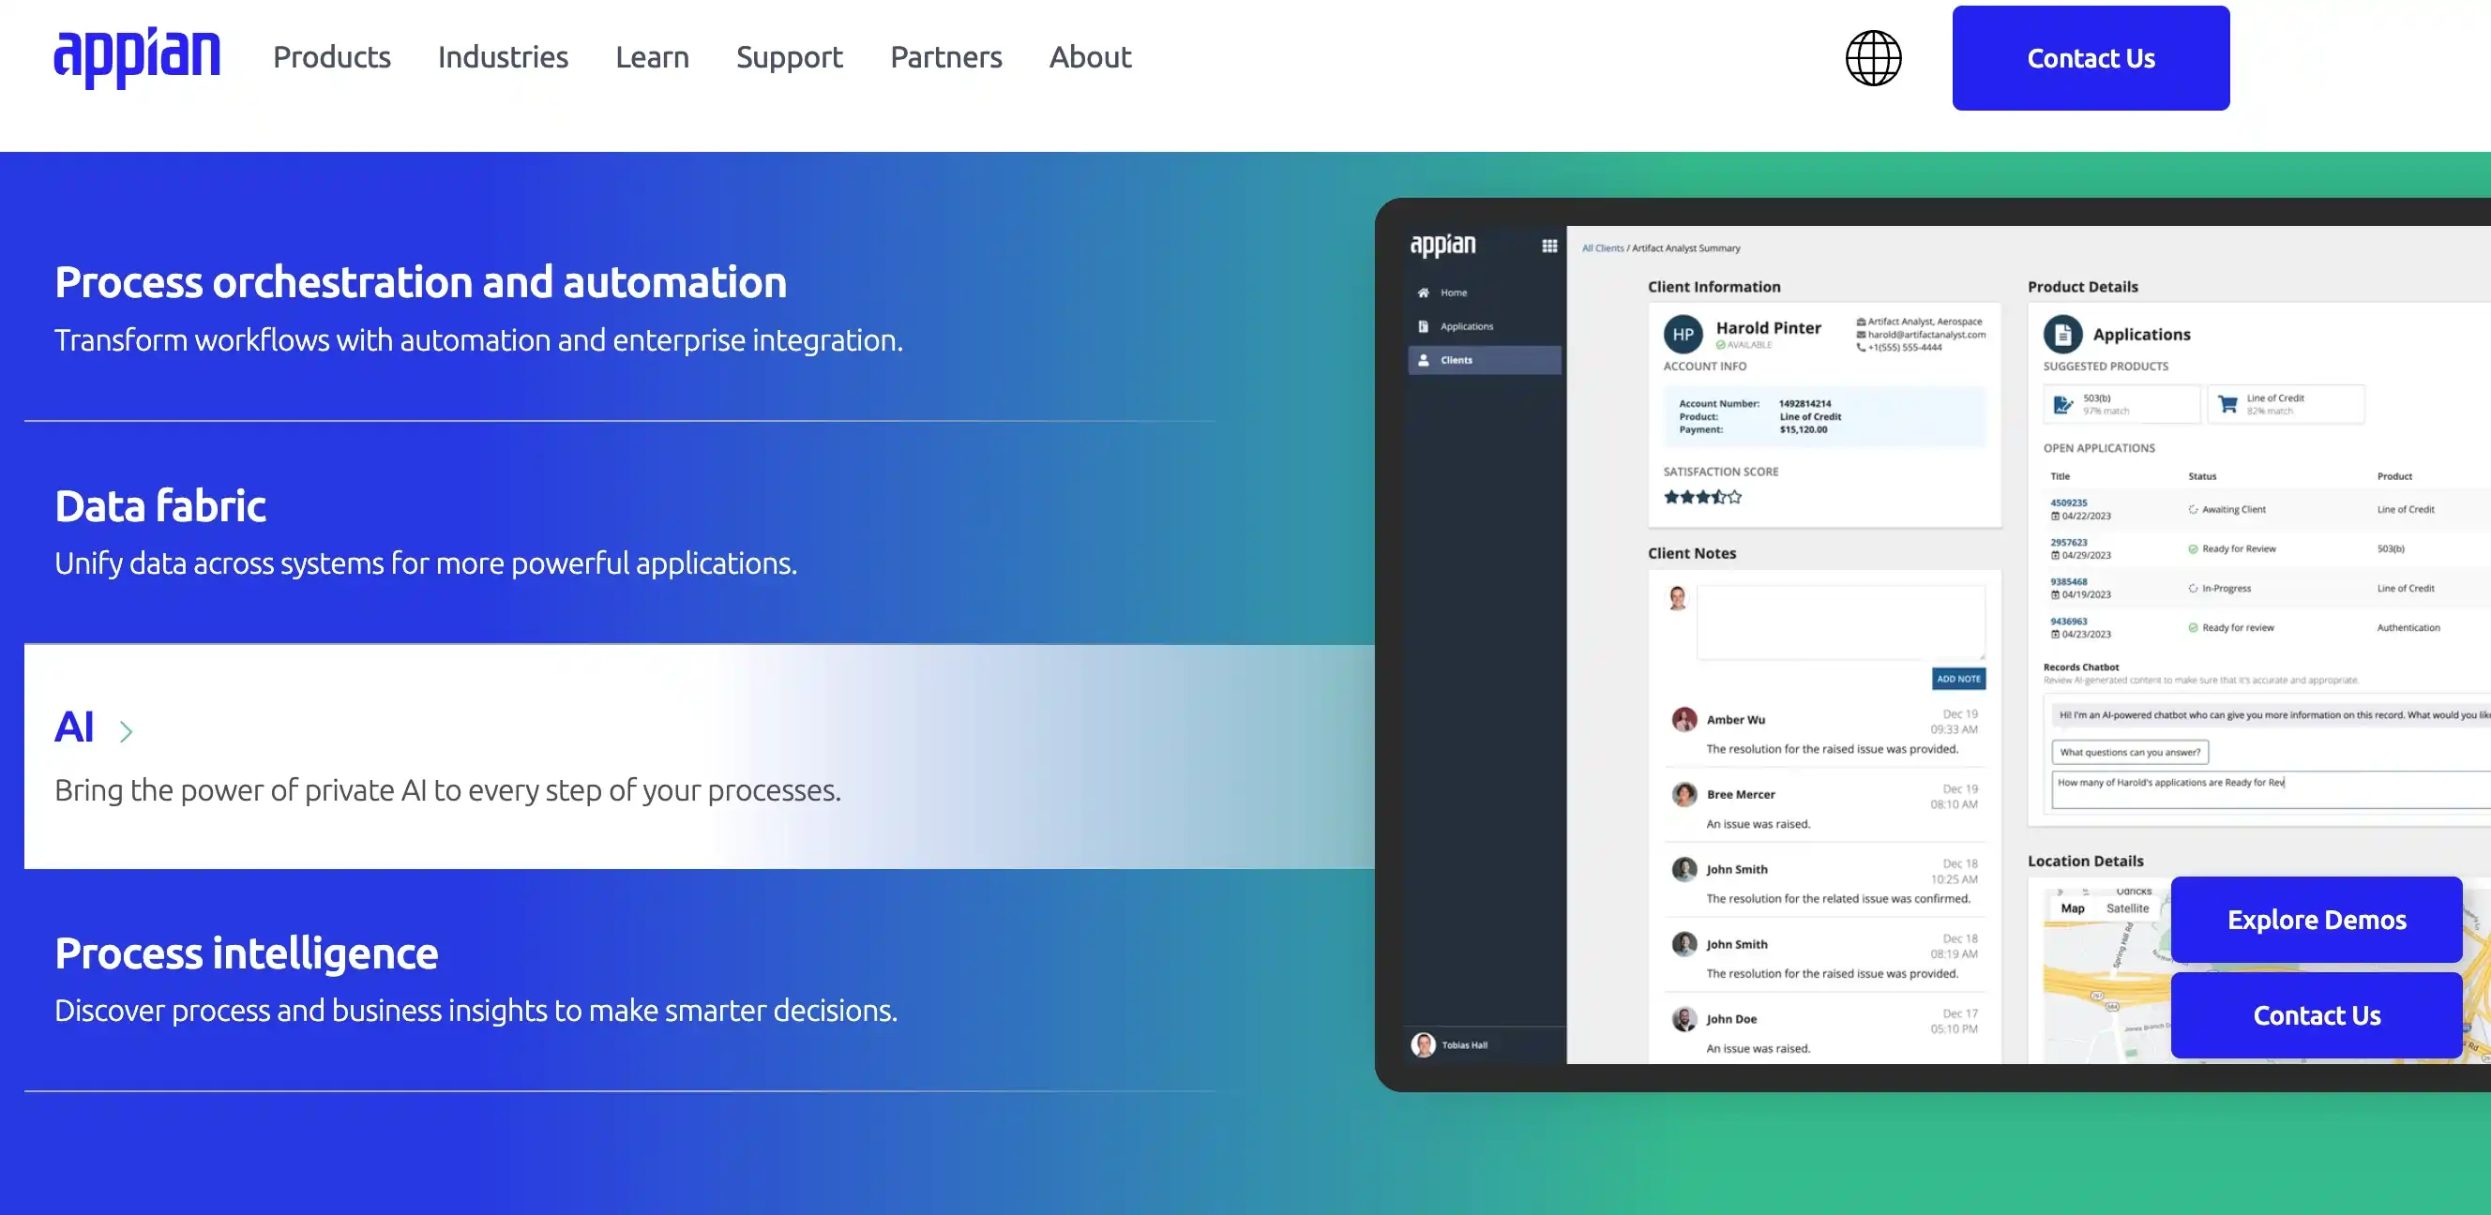2491x1215 pixels.
Task: Open the Products menu
Action: click(332, 57)
